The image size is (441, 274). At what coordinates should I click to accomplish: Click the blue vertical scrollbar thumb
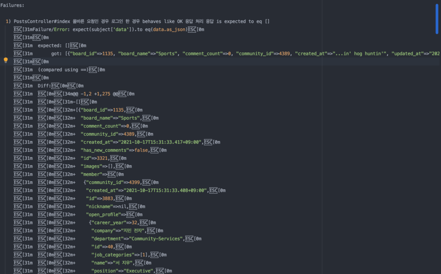[437, 19]
